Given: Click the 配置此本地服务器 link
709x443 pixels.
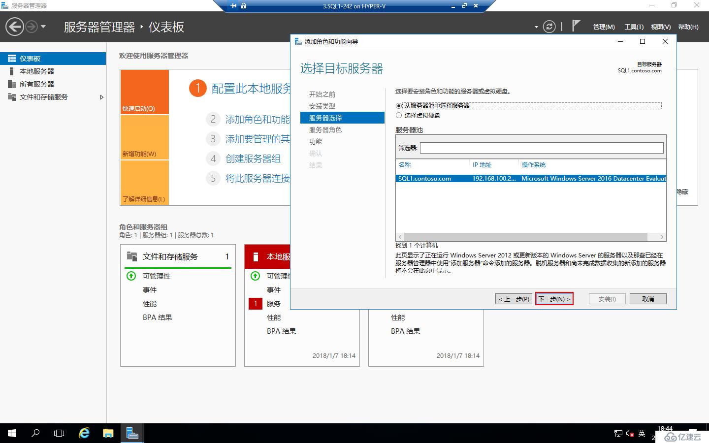Looking at the screenshot, I should coord(251,89).
